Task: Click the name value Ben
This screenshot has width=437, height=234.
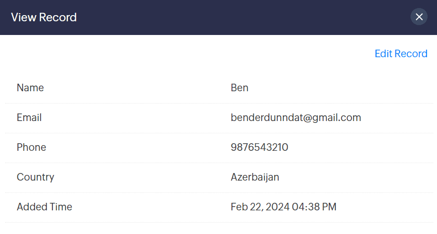Action: pyautogui.click(x=240, y=88)
